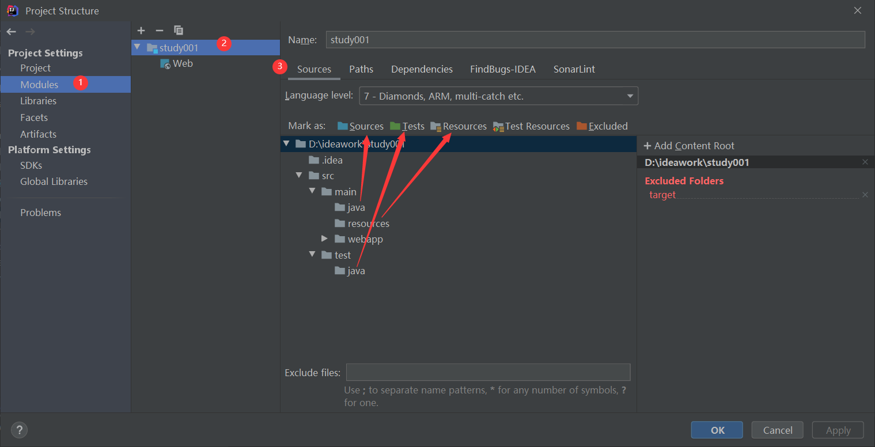This screenshot has height=447, width=875.
Task: Open the FindBugs-IDEA tab
Action: [503, 69]
